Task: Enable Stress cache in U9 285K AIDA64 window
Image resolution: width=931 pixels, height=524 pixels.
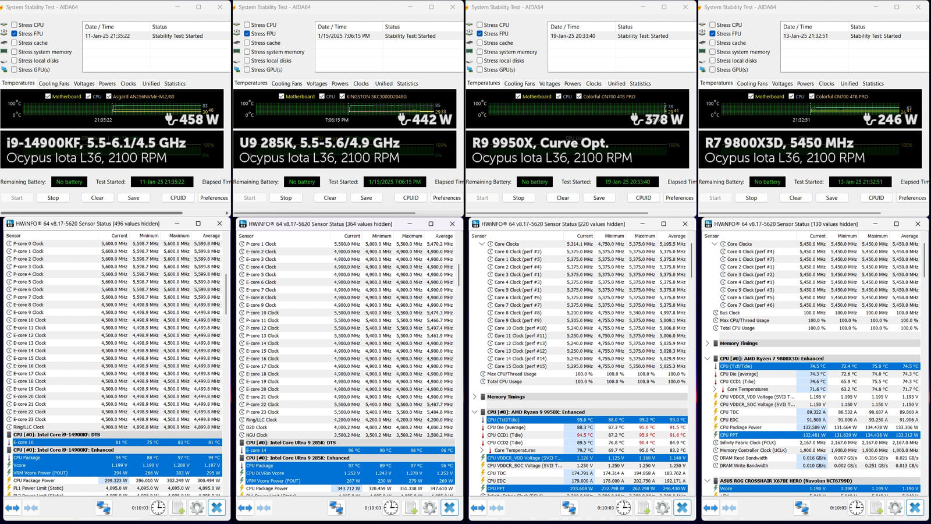Action: [247, 43]
